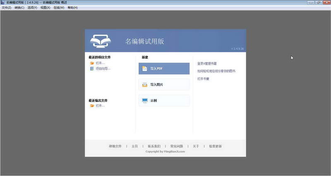Open the 帮助文件 footer link
This screenshot has height=176, width=331.
click(115, 146)
